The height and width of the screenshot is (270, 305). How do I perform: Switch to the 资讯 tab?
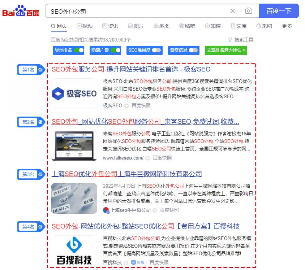(x=110, y=26)
